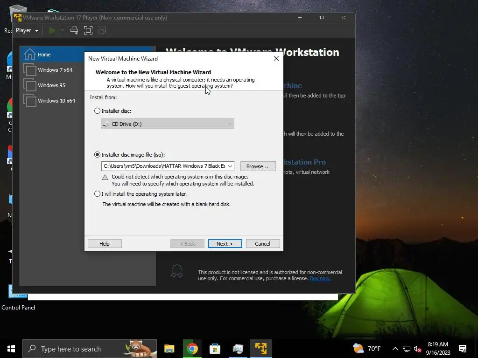Open the dropdown arrow beside the play icon
This screenshot has width=478, height=358.
(x=62, y=30)
